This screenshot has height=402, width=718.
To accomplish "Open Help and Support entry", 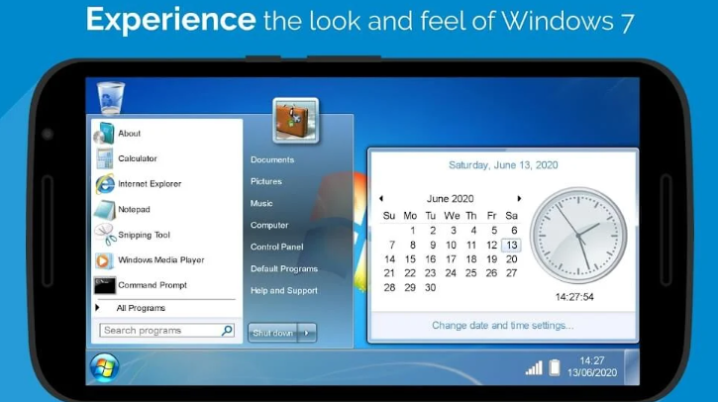I will coord(284,291).
